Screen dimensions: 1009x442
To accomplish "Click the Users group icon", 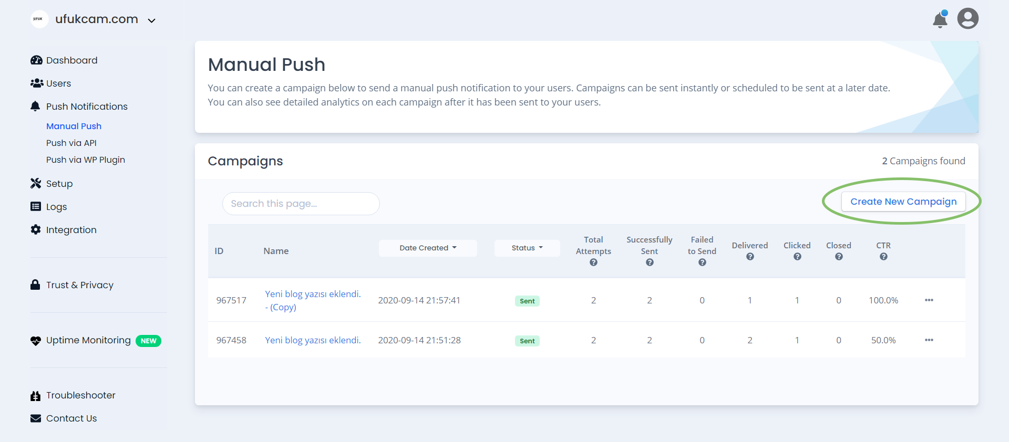I will click(x=36, y=83).
